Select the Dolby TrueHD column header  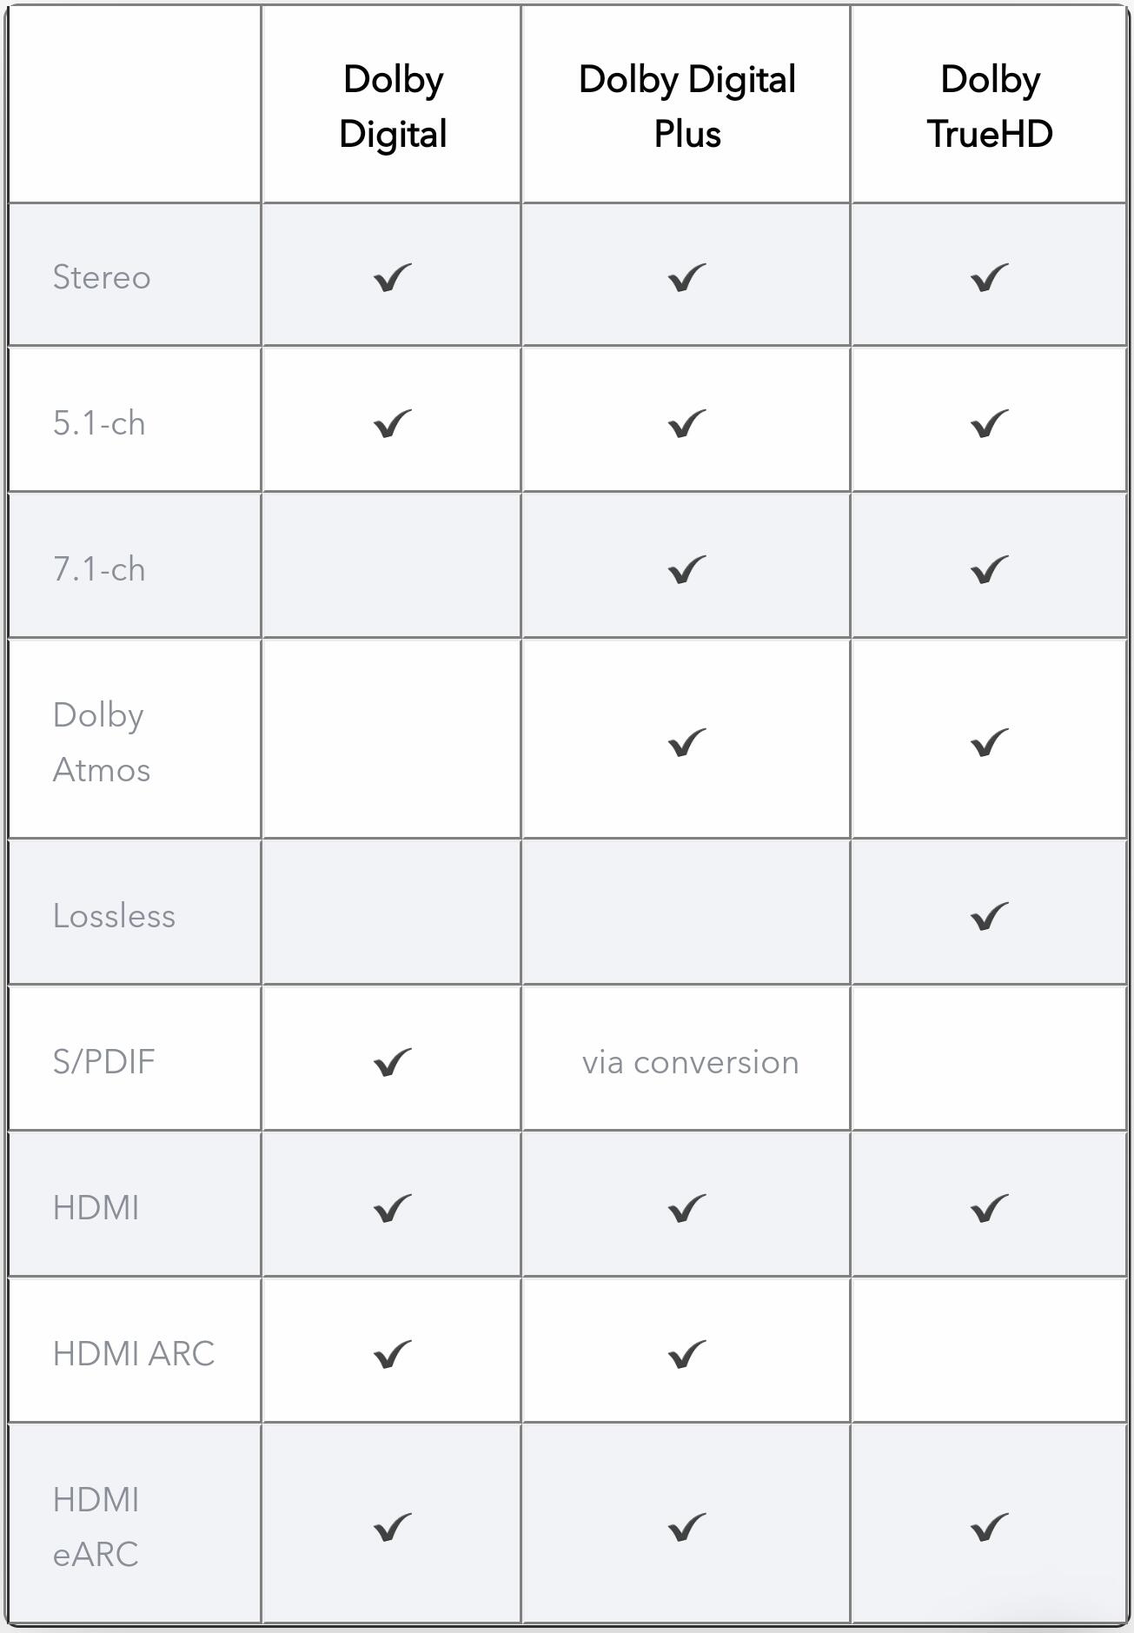(990, 106)
